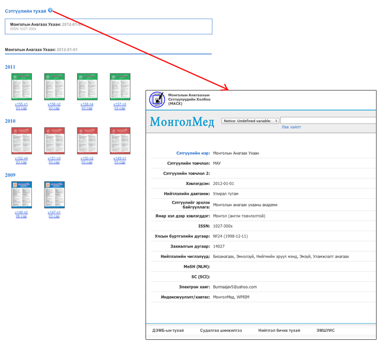Open the v157 n3 cover thumbnail
This screenshot has height=349, width=388.
(120, 87)
